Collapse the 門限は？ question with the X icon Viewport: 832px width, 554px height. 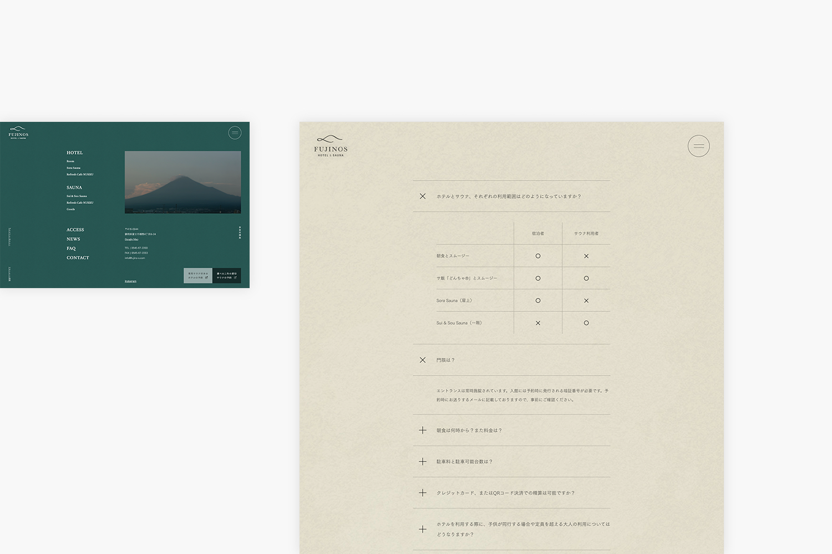pos(423,360)
